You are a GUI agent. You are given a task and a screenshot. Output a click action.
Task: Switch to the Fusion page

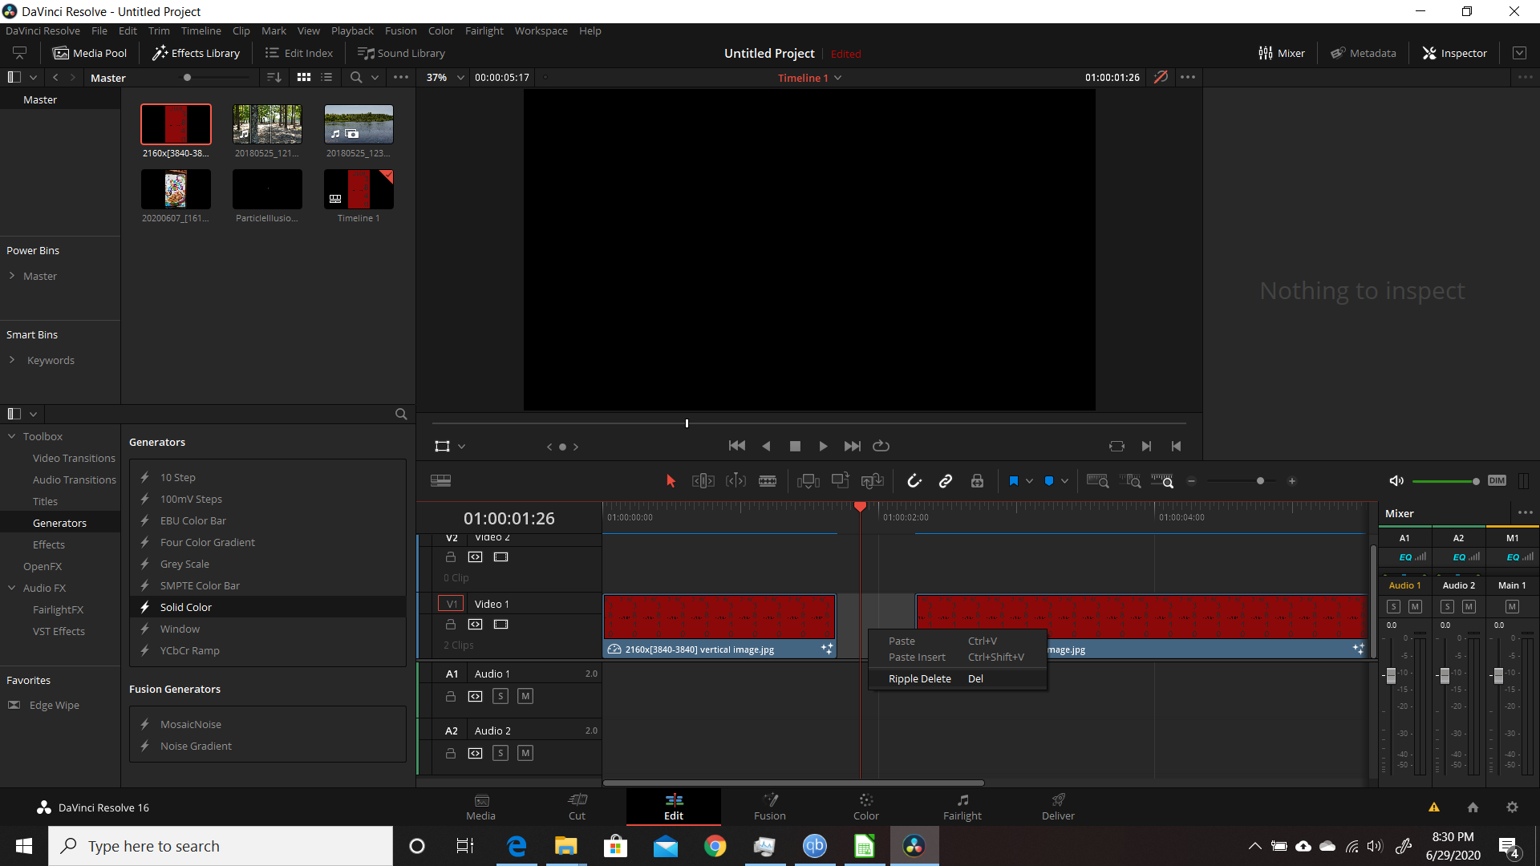(770, 807)
